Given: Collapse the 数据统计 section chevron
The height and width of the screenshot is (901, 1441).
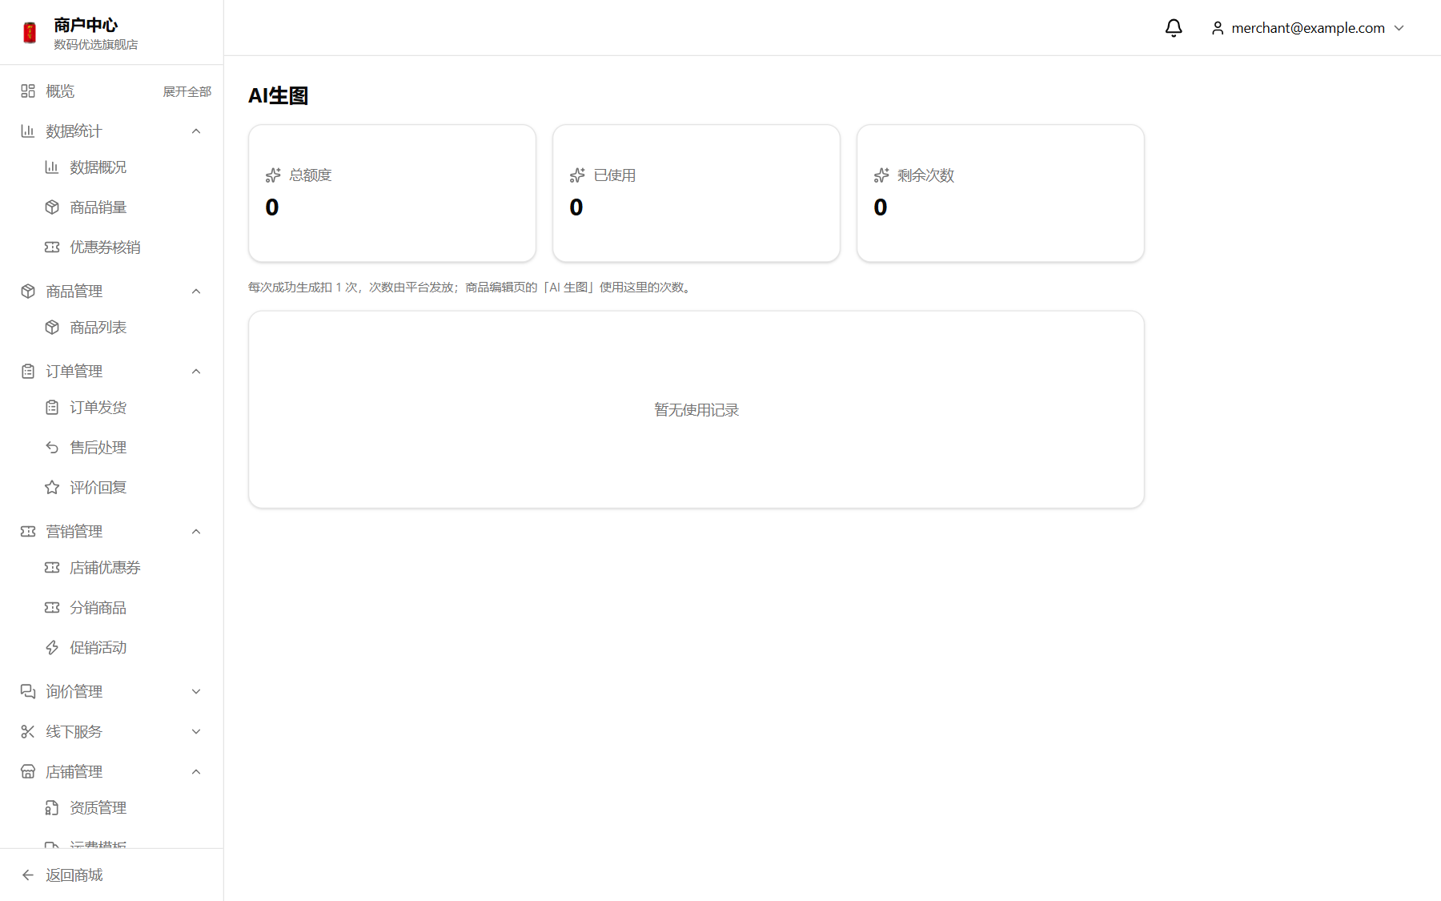Looking at the screenshot, I should click(196, 131).
